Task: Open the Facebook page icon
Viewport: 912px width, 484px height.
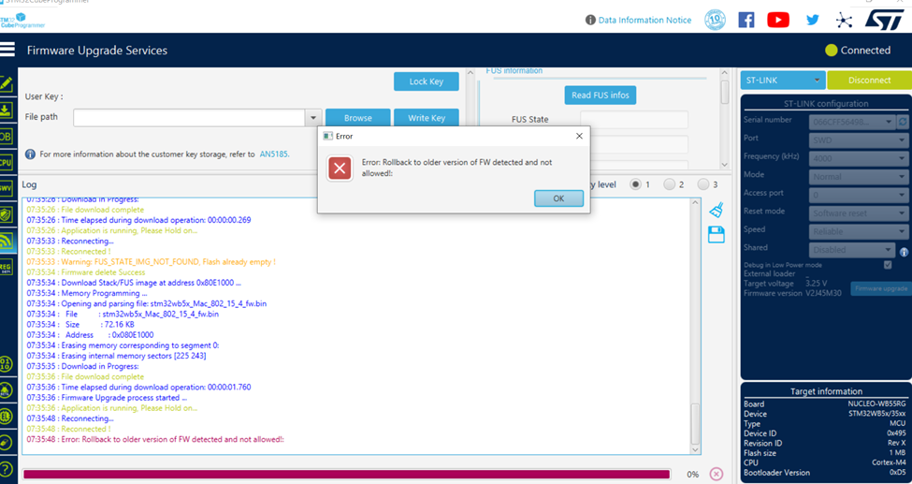Action: (746, 20)
